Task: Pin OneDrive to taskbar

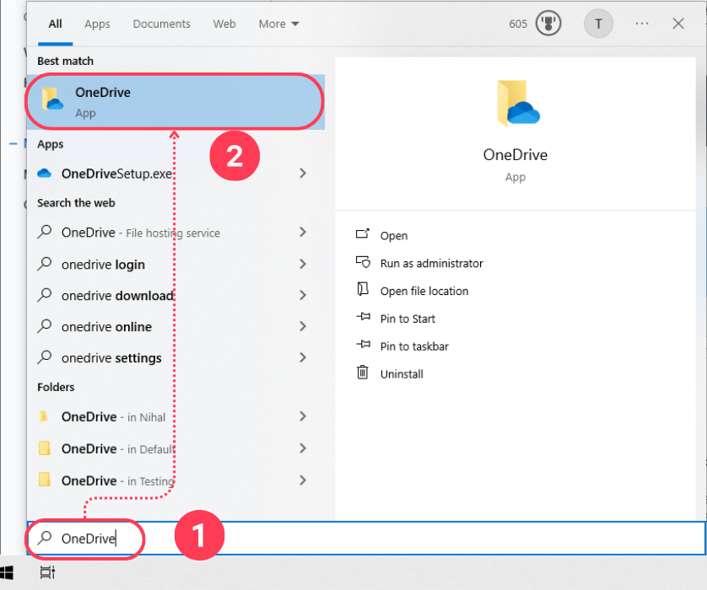Action: pos(413,346)
